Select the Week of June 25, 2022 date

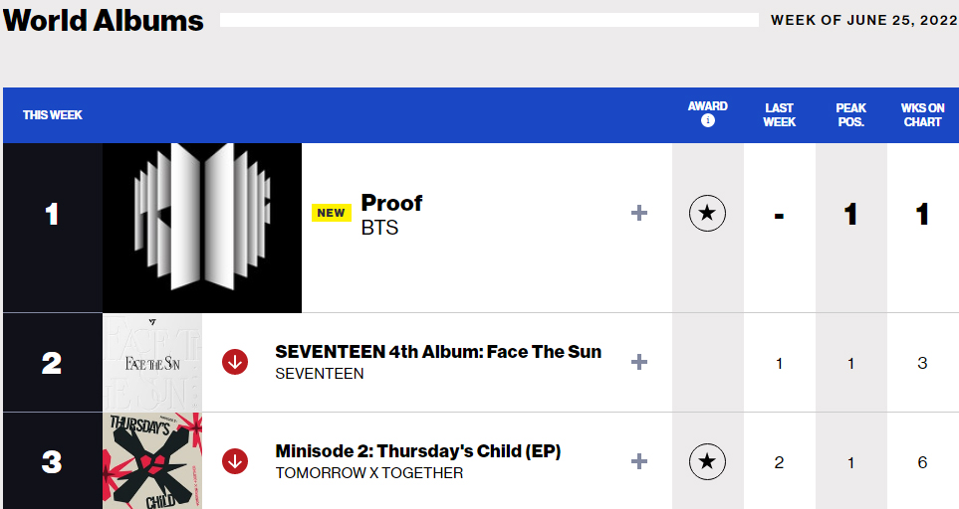point(863,20)
